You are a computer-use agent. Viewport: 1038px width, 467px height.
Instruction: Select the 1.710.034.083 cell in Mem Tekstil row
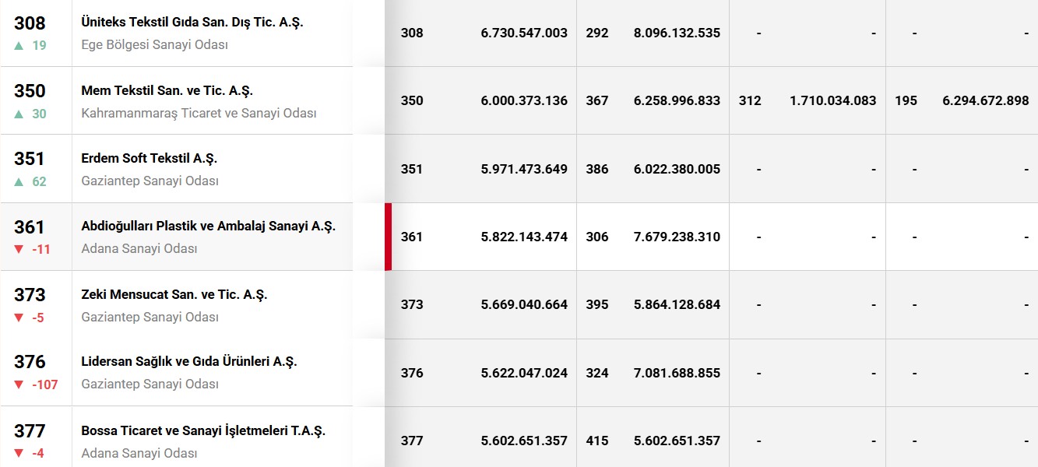click(x=832, y=101)
